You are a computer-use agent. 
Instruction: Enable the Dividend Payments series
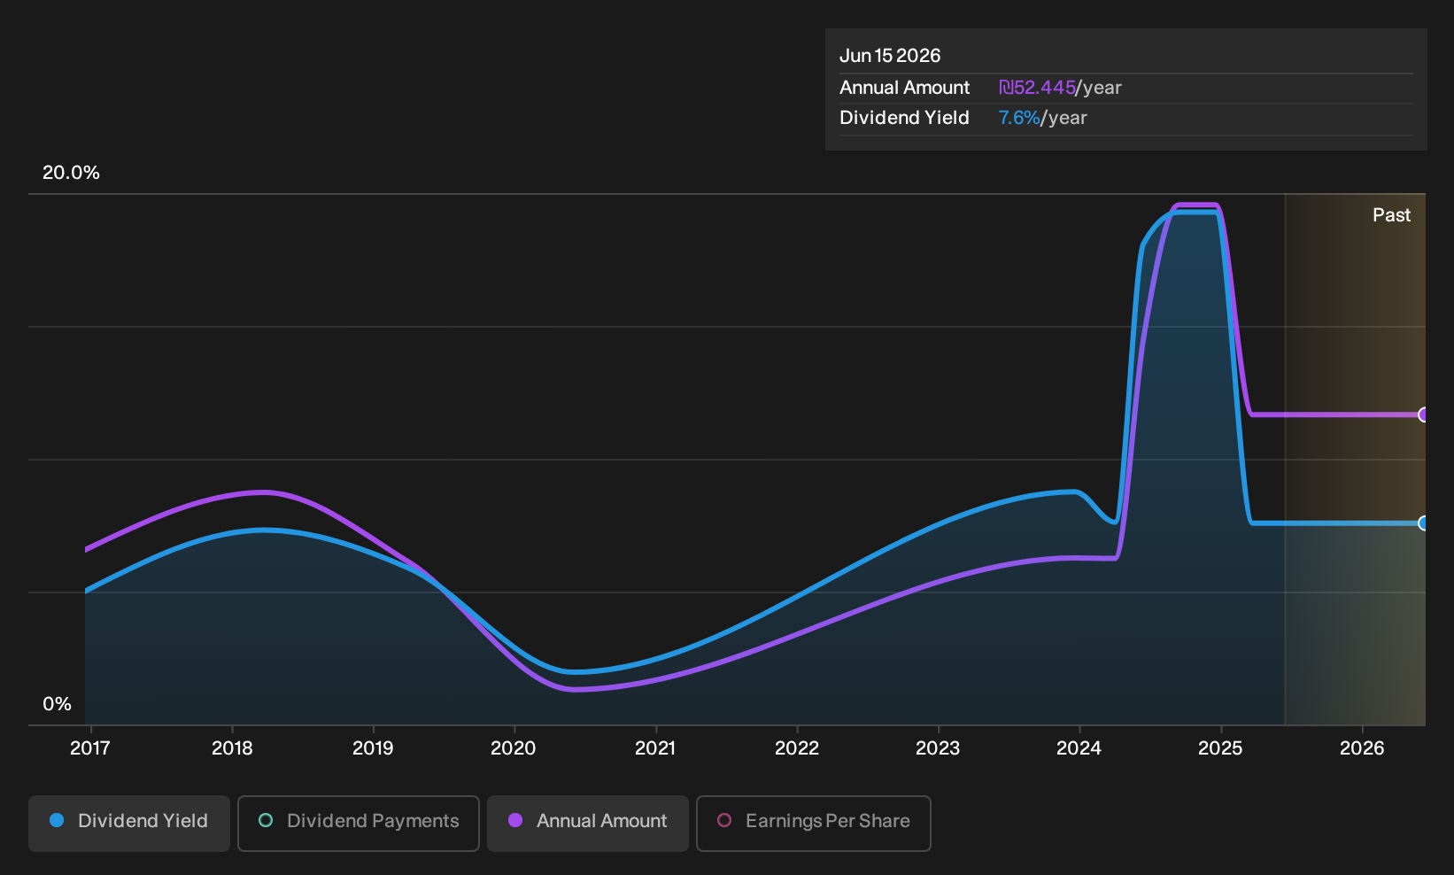click(359, 823)
